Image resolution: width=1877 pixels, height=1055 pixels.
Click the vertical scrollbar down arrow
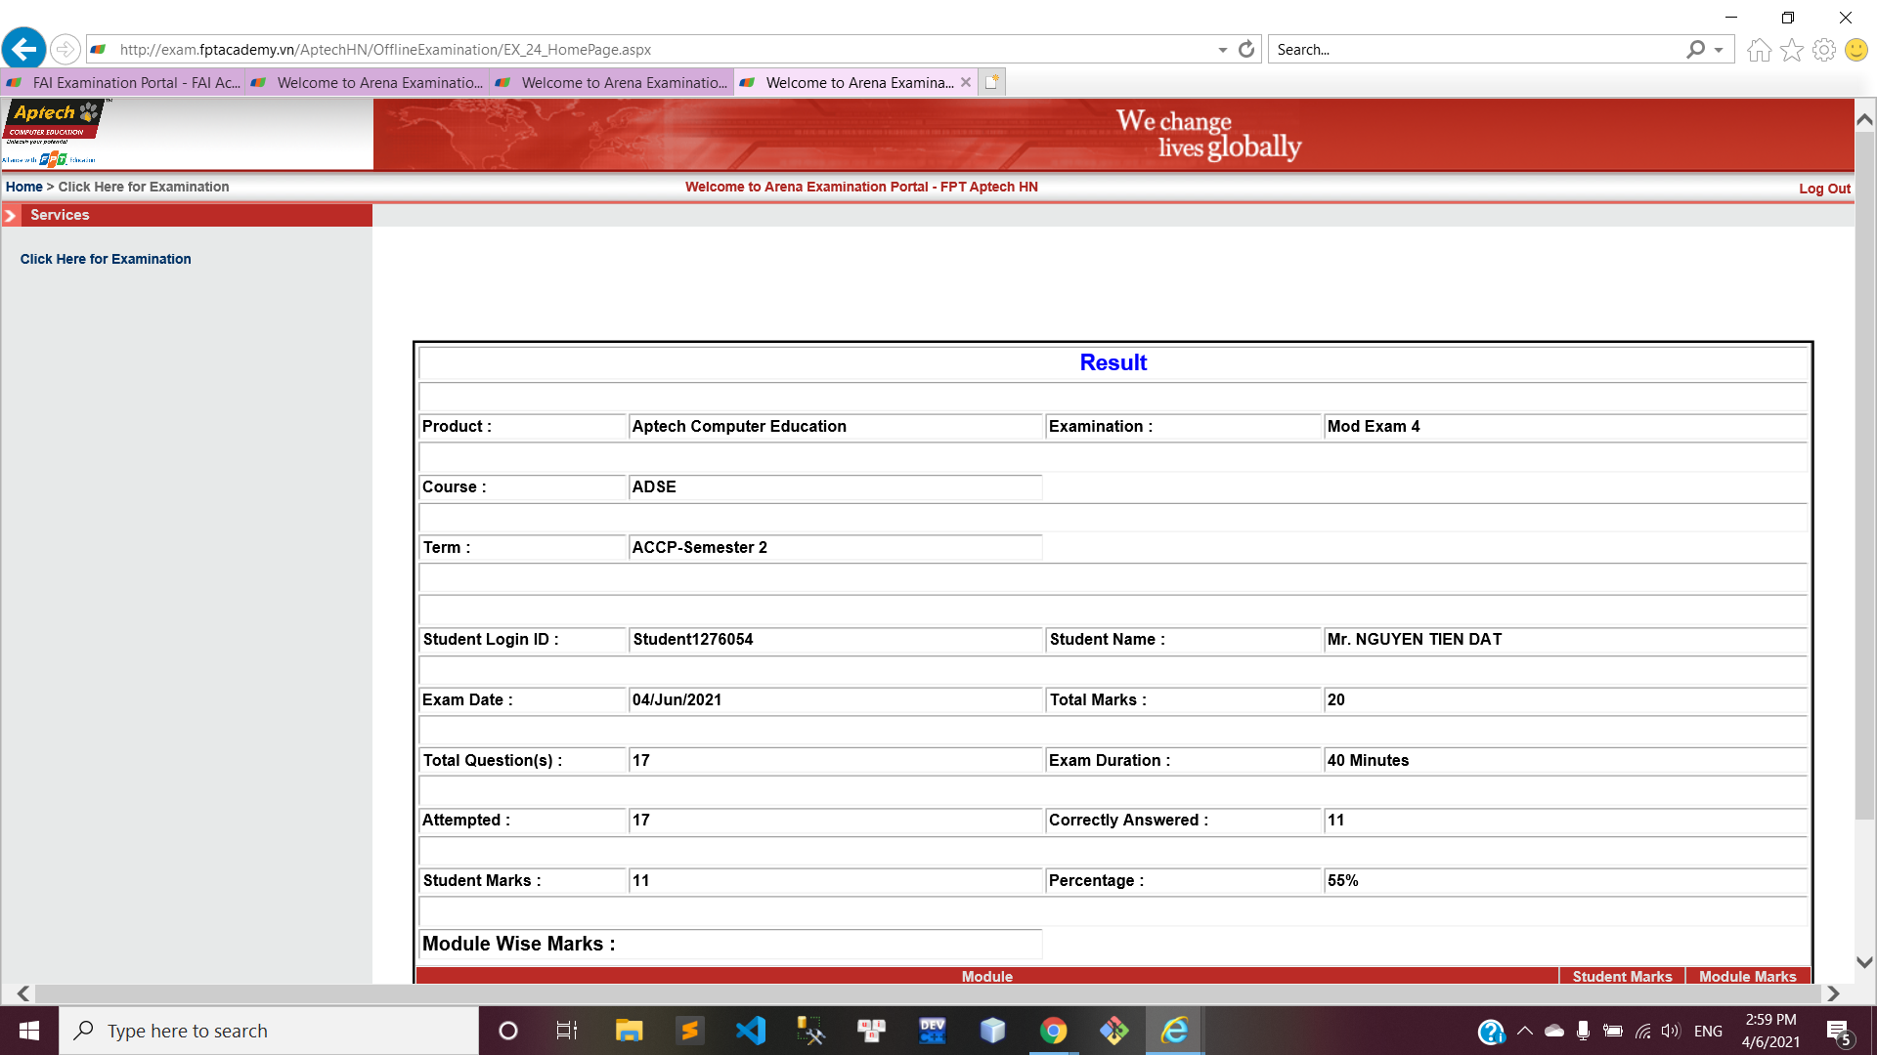coord(1864,962)
